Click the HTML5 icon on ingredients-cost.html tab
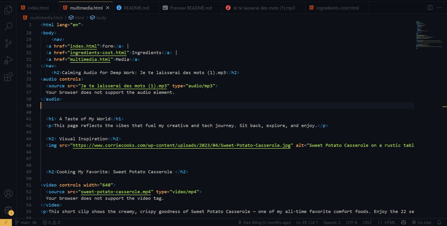The image size is (447, 226). tap(311, 7)
